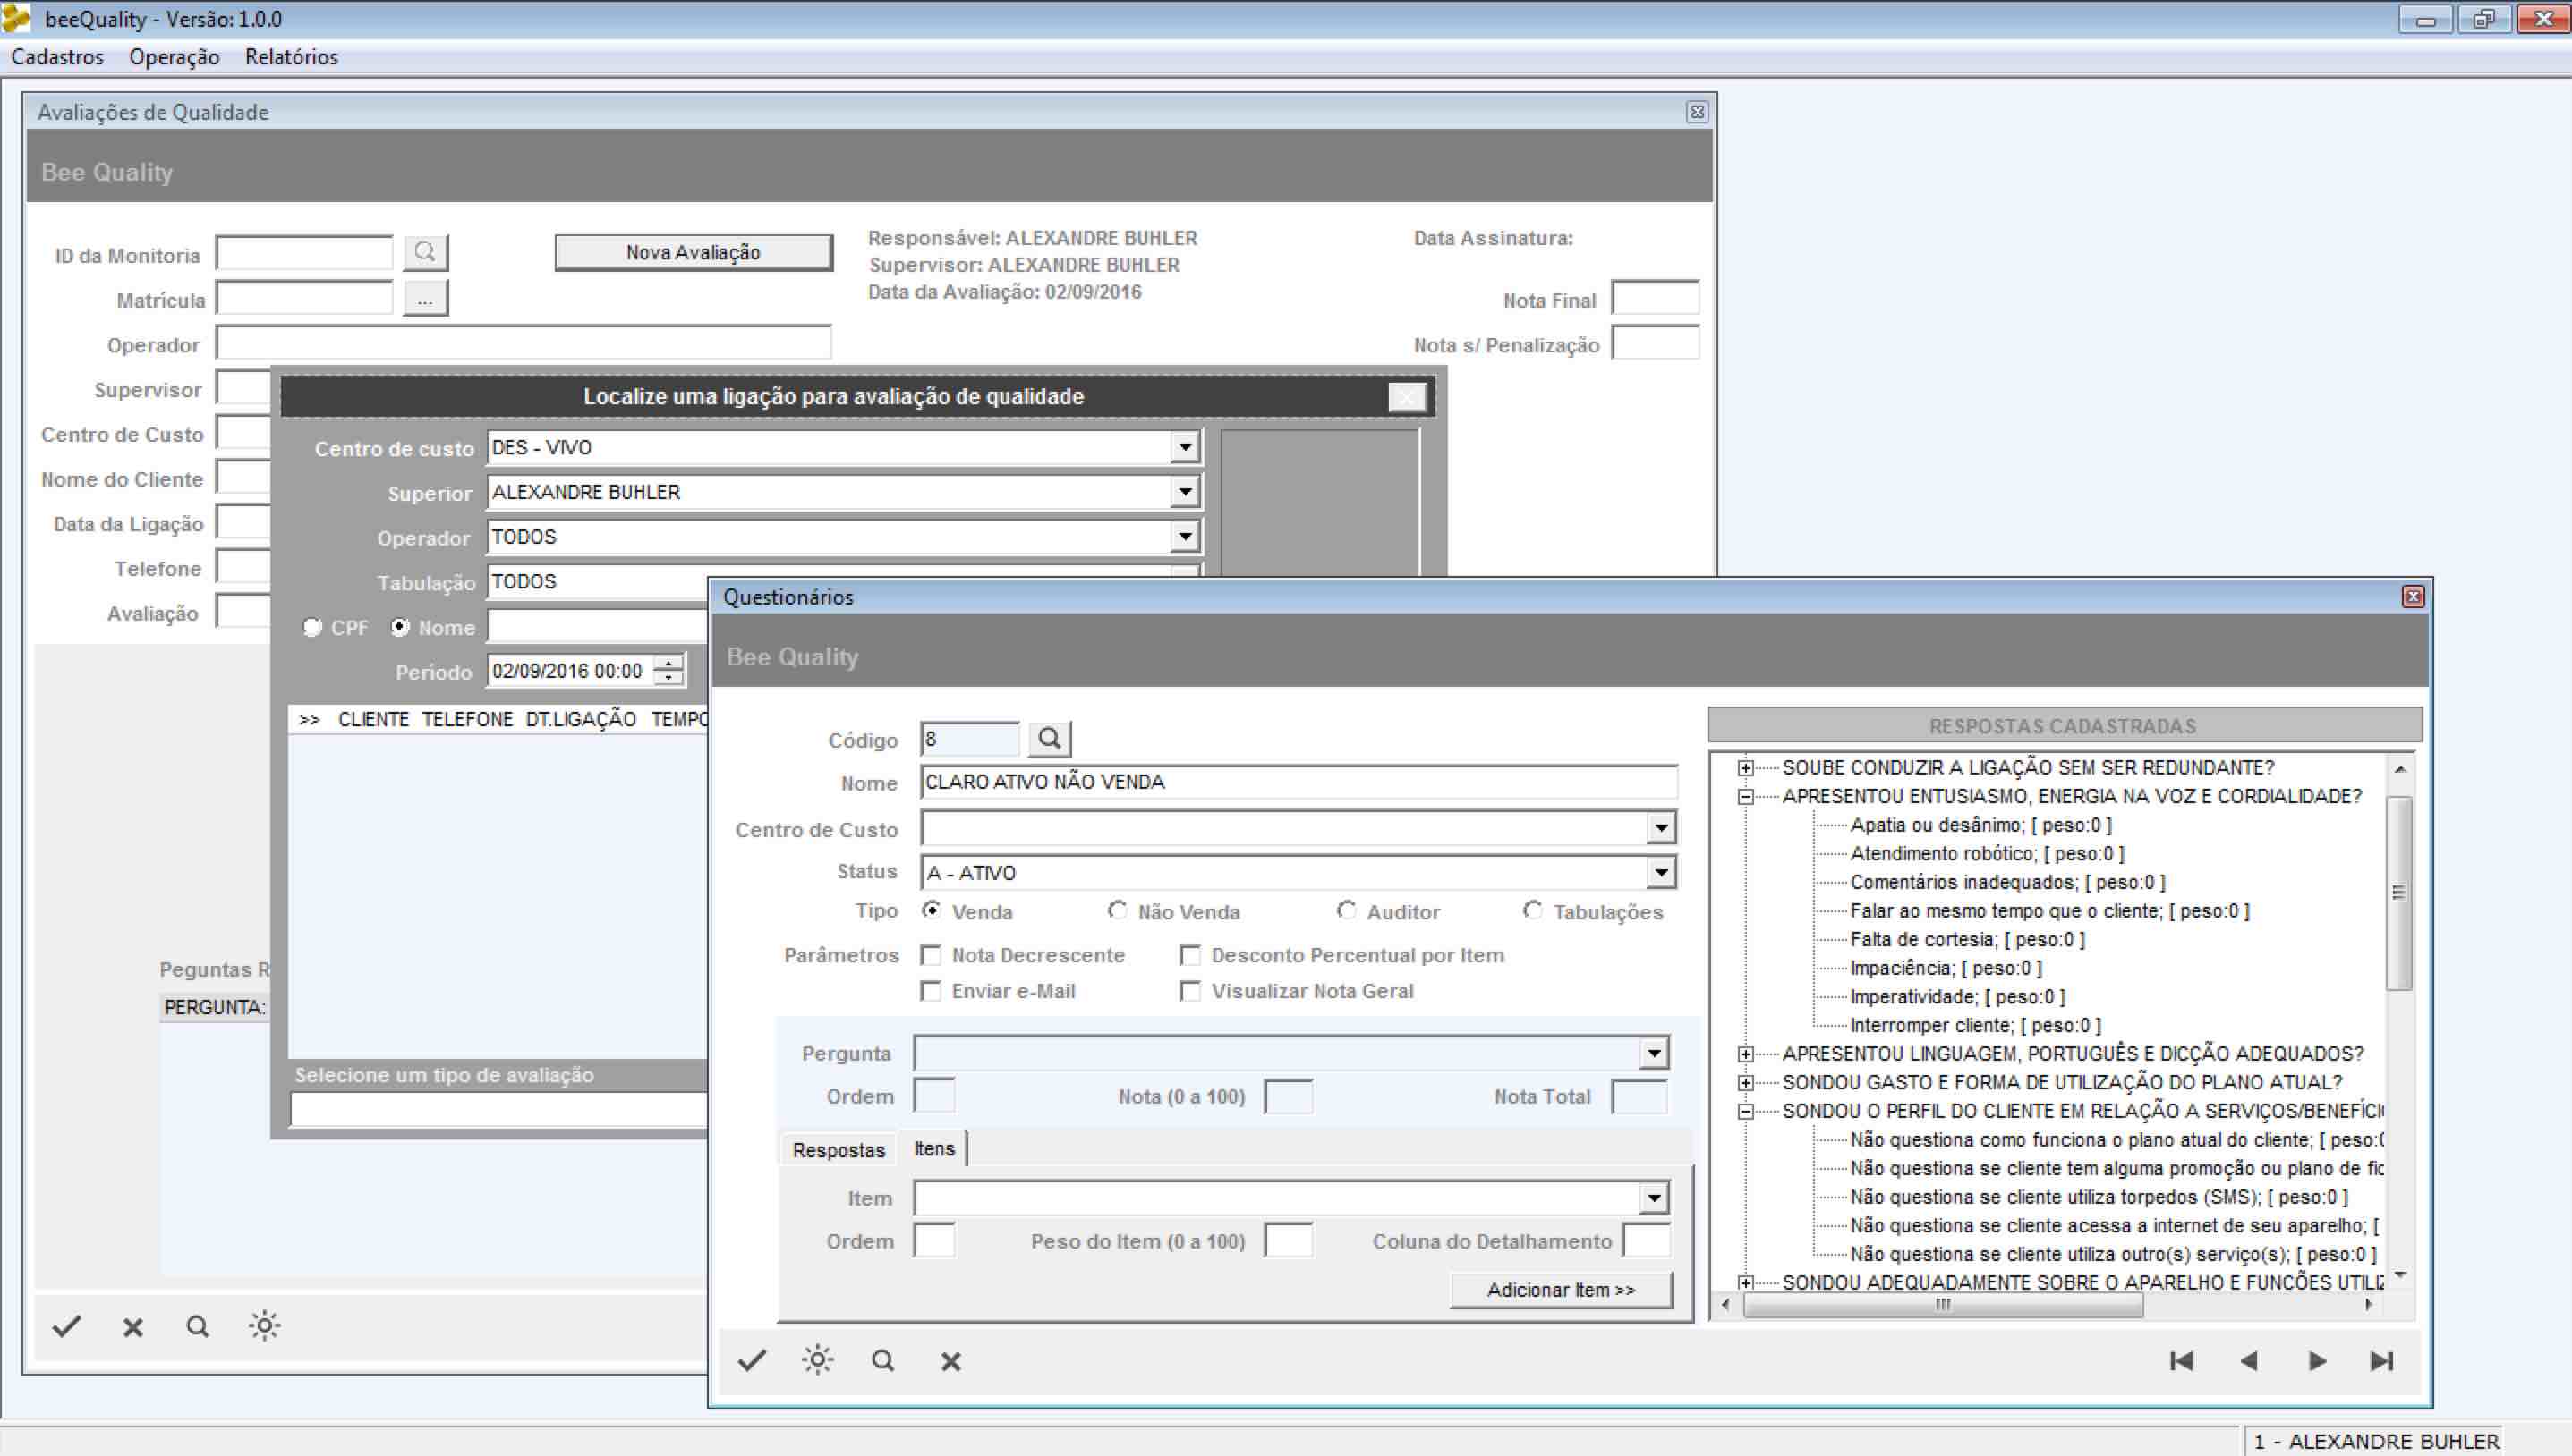Expand SOUBE CONDUZIR A LIGAÇÃO tree node
This screenshot has width=2572, height=1456.
coord(1746,768)
